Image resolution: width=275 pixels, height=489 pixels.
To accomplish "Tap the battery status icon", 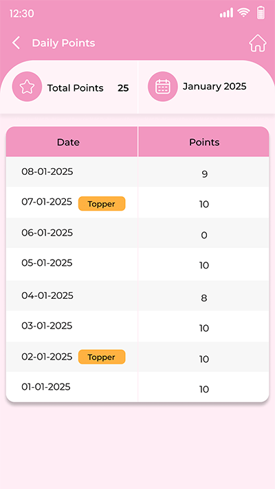I will (x=261, y=13).
